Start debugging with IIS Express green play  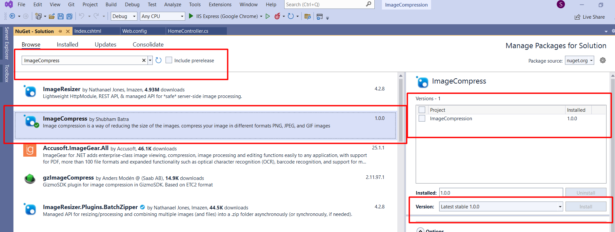click(x=191, y=16)
